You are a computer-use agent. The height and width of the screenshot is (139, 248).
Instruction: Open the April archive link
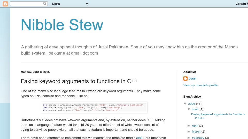(x=195, y=126)
